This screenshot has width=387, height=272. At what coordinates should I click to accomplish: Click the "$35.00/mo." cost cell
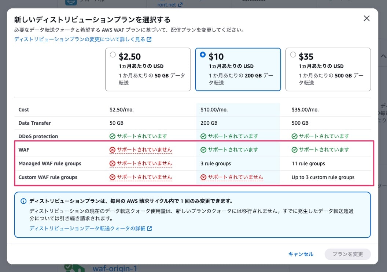click(305, 110)
